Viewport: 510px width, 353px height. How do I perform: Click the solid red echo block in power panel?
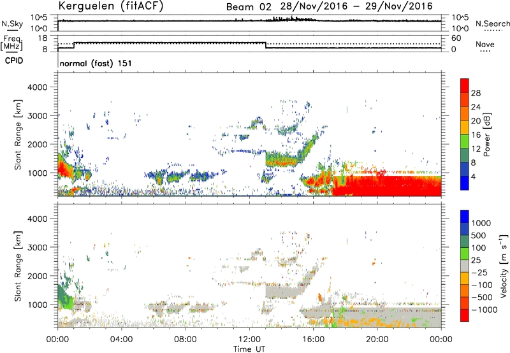click(387, 186)
